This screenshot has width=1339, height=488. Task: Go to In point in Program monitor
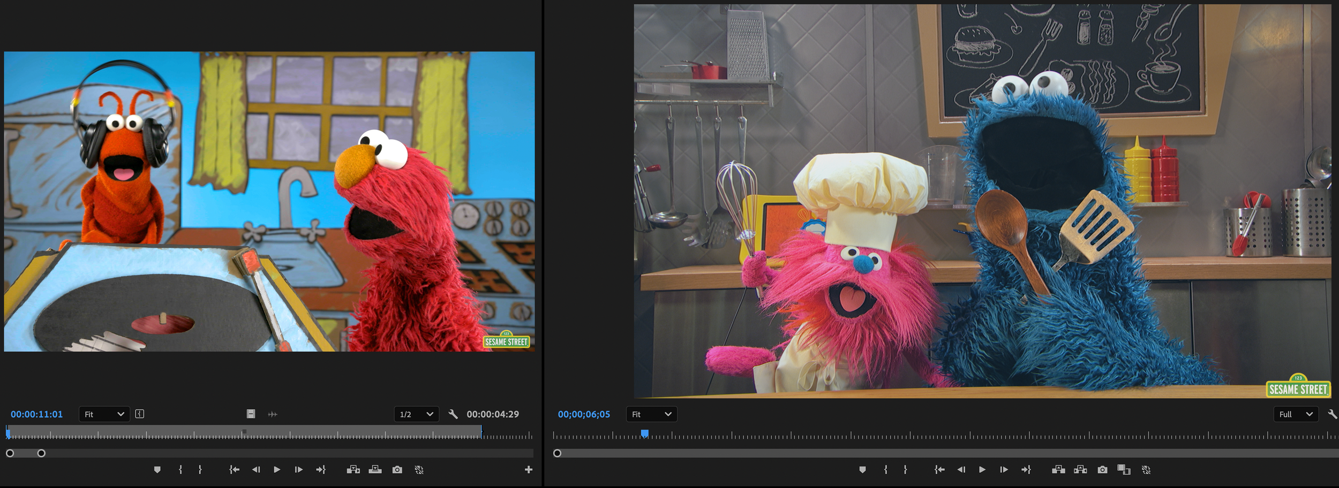coord(939,470)
